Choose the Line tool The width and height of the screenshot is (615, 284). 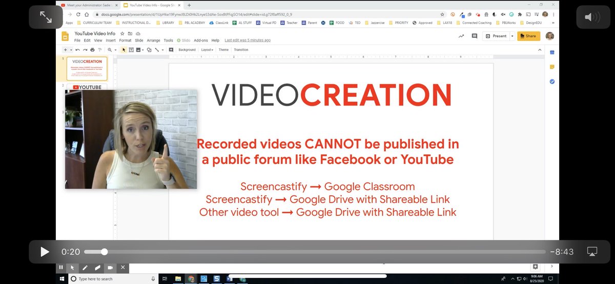click(x=157, y=50)
